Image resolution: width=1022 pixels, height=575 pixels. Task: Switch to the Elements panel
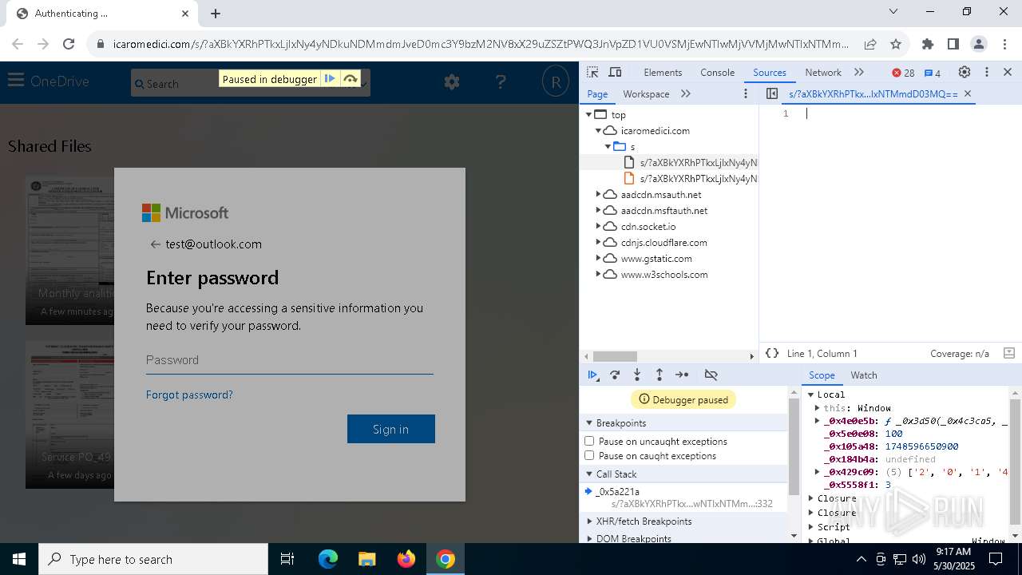[663, 72]
